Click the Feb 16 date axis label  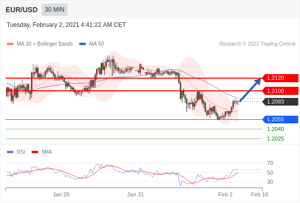coord(259,194)
